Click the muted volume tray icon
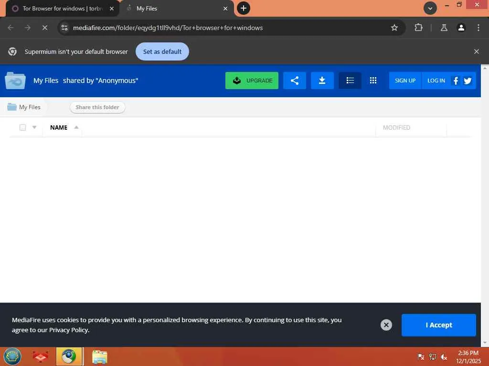The width and height of the screenshot is (489, 366). [444, 357]
